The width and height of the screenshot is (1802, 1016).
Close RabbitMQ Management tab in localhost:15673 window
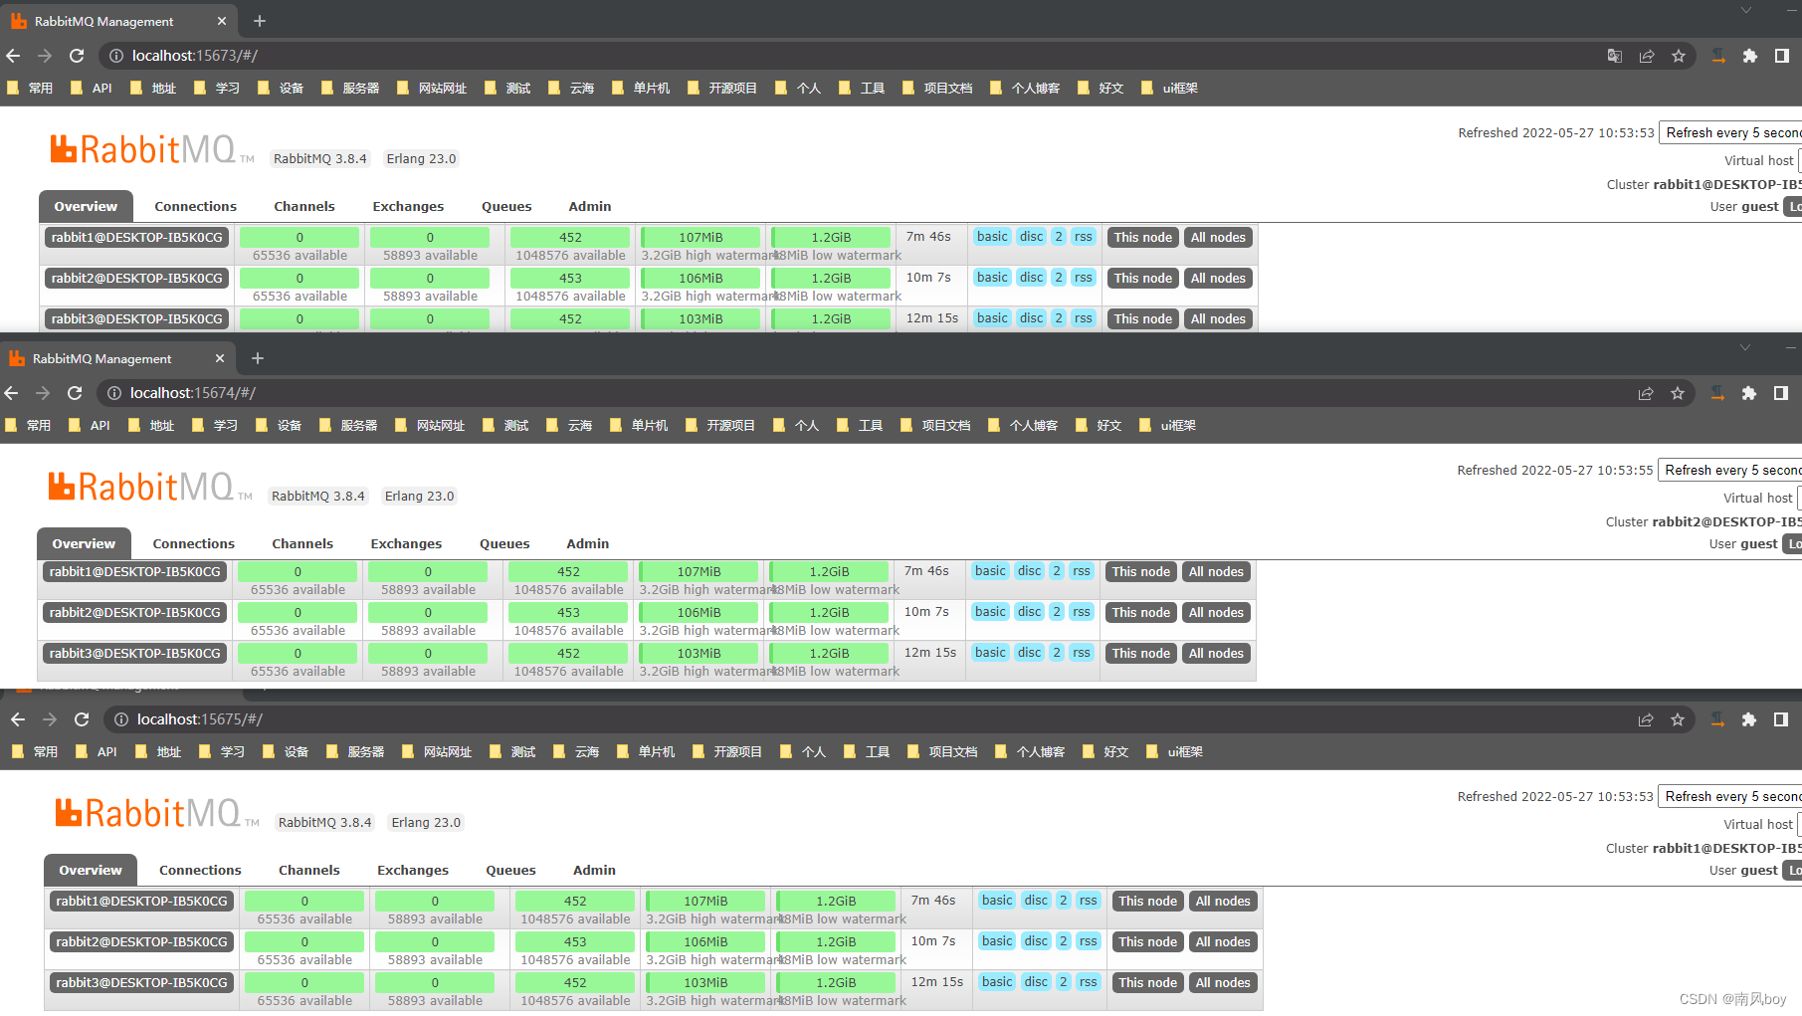[x=221, y=21]
